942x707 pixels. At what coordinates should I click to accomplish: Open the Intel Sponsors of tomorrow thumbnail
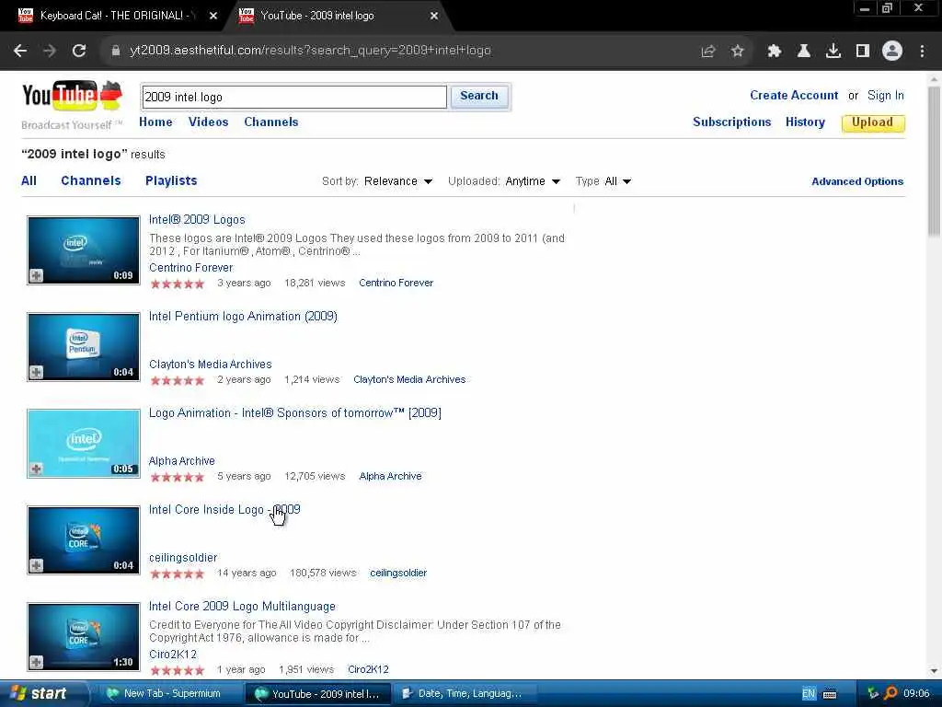coord(84,444)
